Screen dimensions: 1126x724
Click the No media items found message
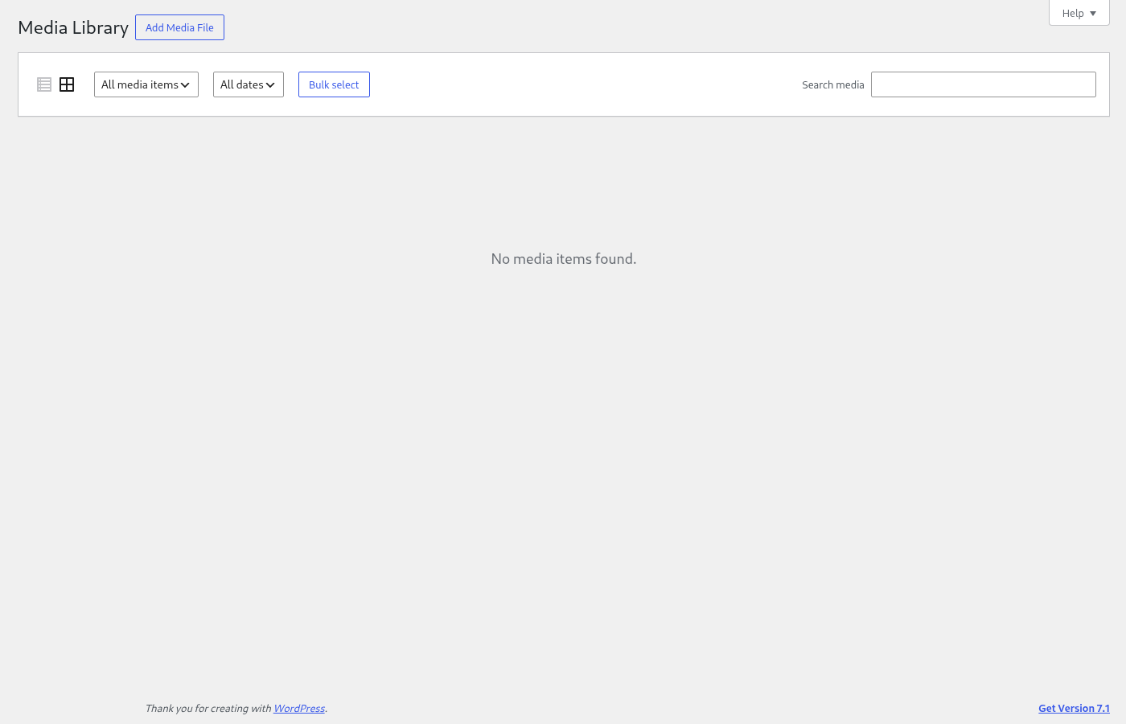pos(564,259)
